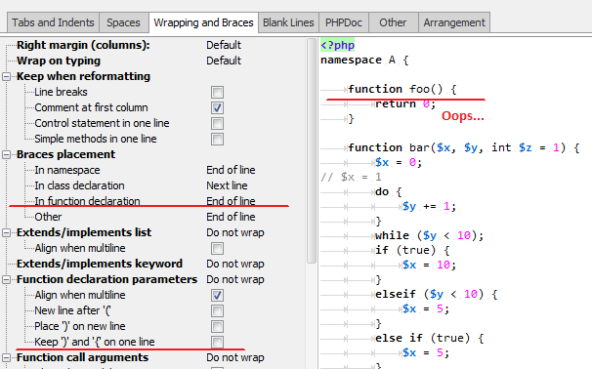Image resolution: width=592 pixels, height=369 pixels.
Task: Switch to the Arrangement tab
Action: [x=454, y=22]
